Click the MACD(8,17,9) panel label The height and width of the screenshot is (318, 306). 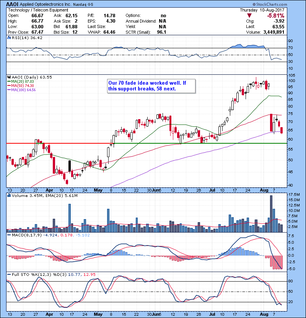[x=27, y=235]
